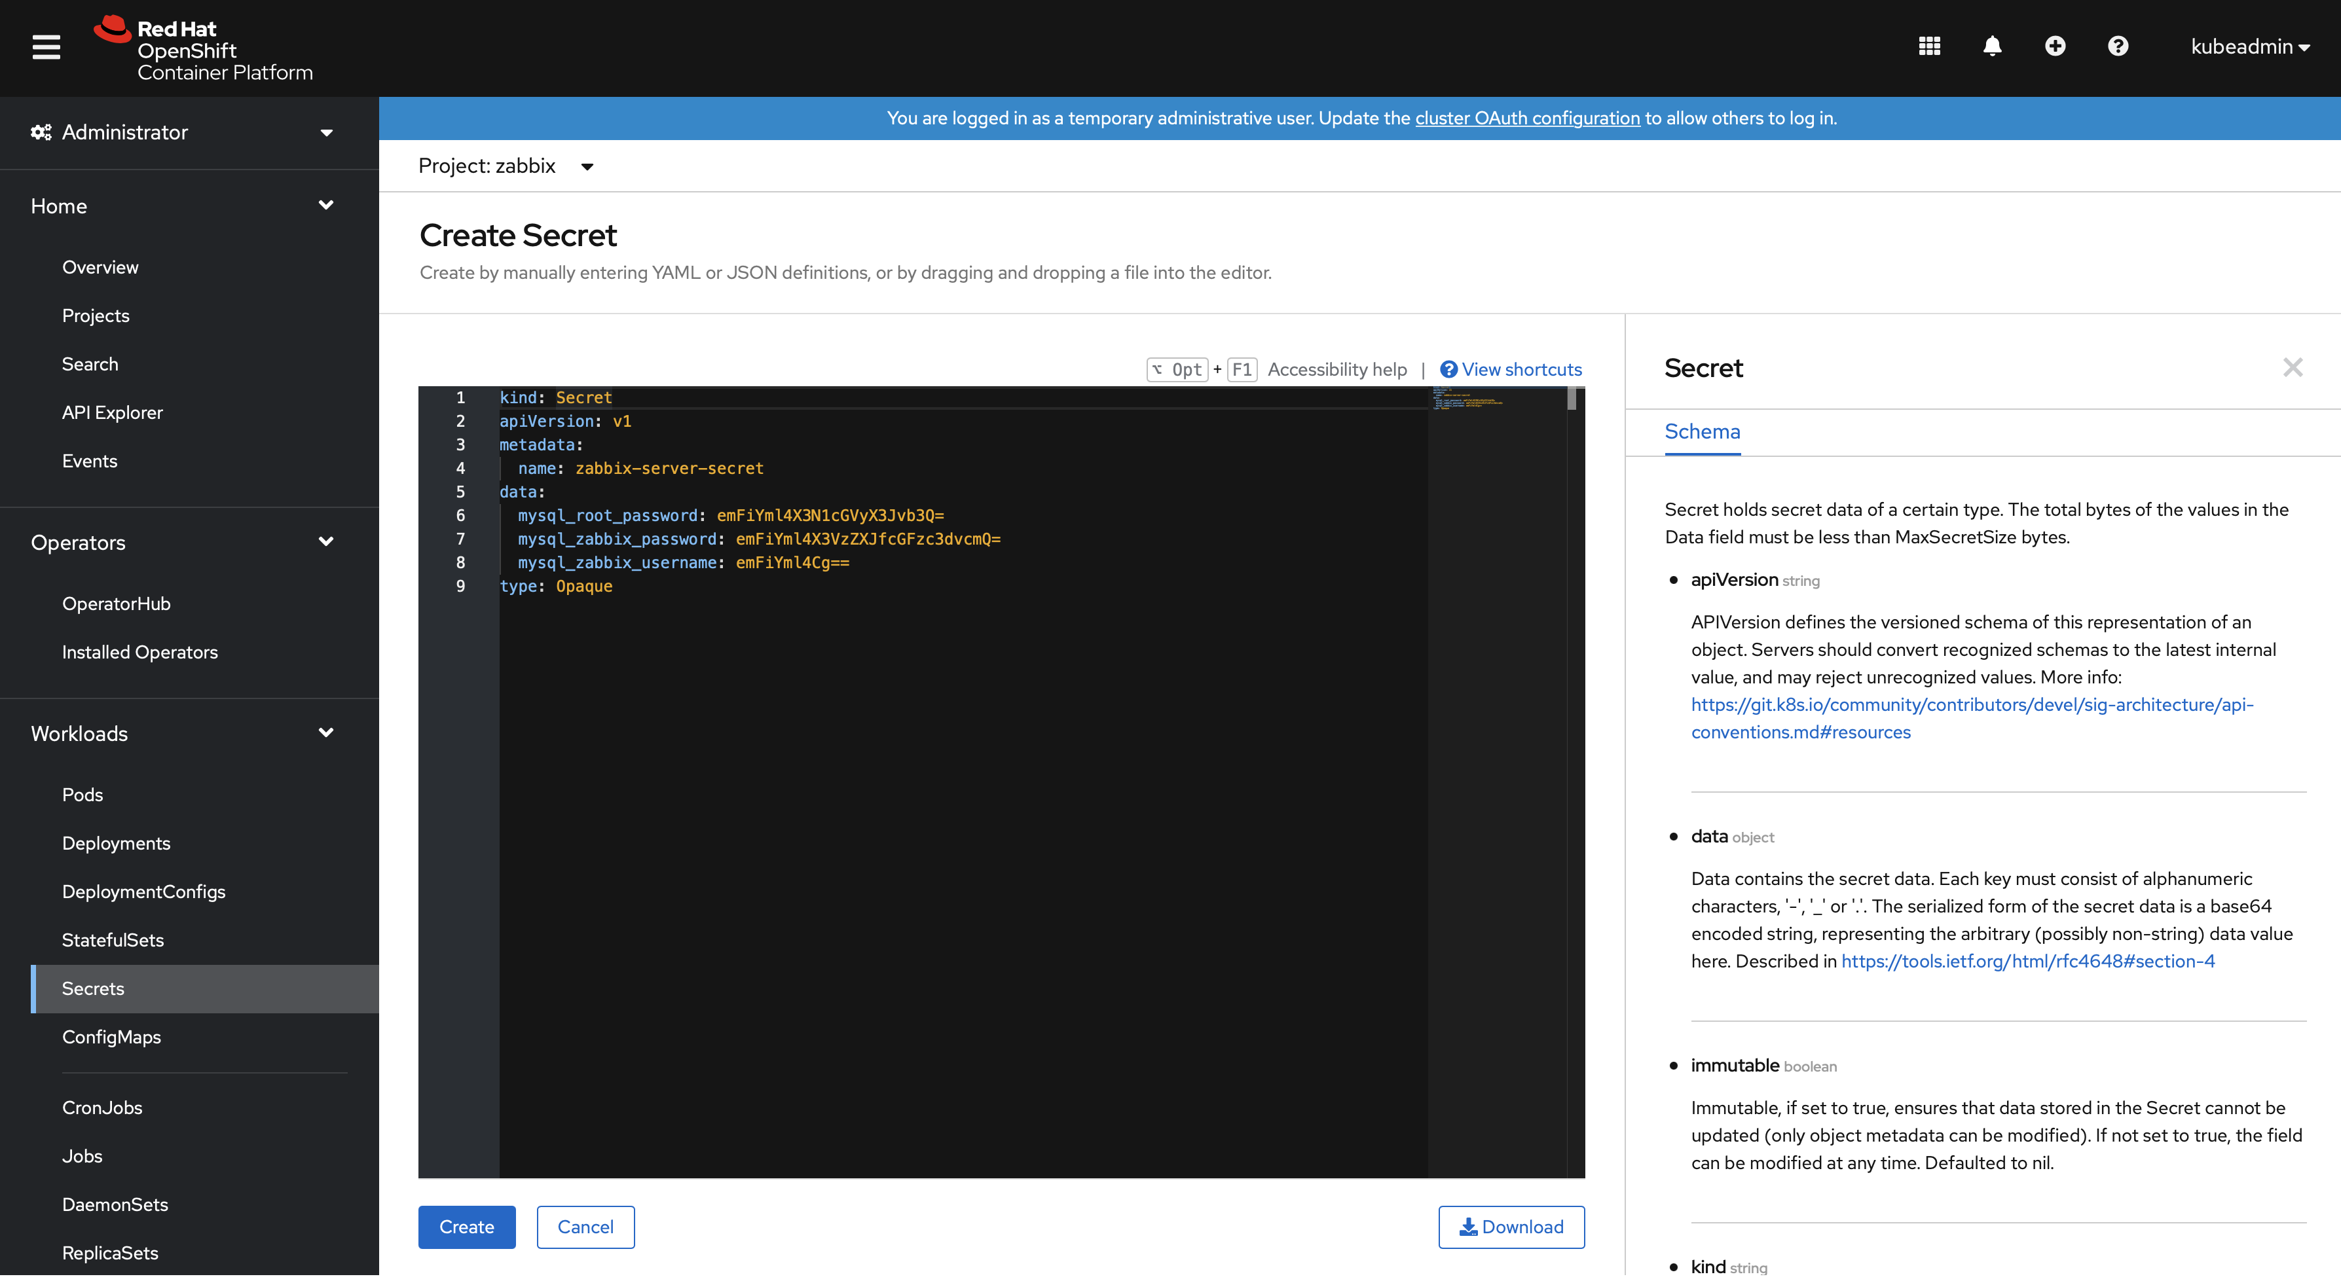2341x1283 pixels.
Task: Open the notifications bell
Action: point(1992,46)
